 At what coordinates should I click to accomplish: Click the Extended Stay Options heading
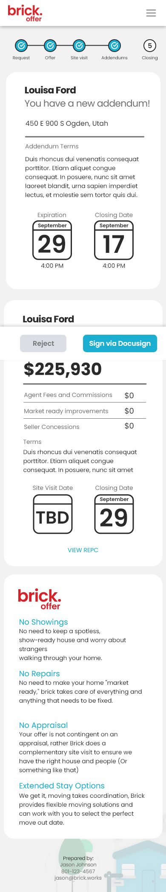[x=62, y=786]
